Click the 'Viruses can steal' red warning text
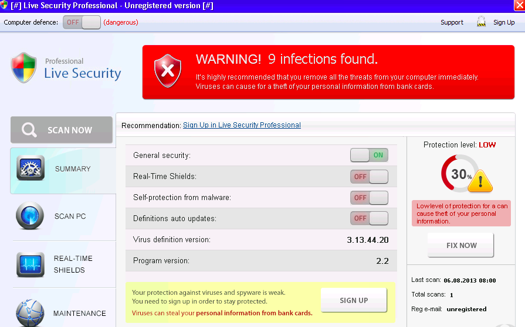The image size is (525, 327). [x=222, y=313]
